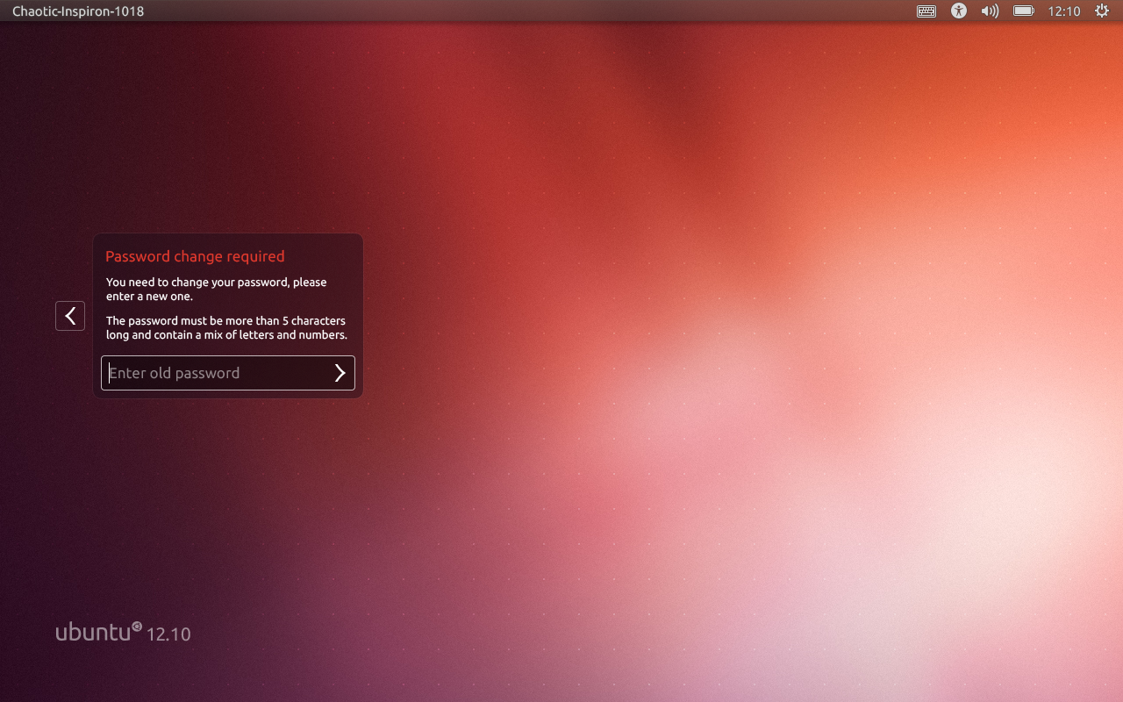
Task: Click the volume speaker icon
Action: pyautogui.click(x=990, y=11)
